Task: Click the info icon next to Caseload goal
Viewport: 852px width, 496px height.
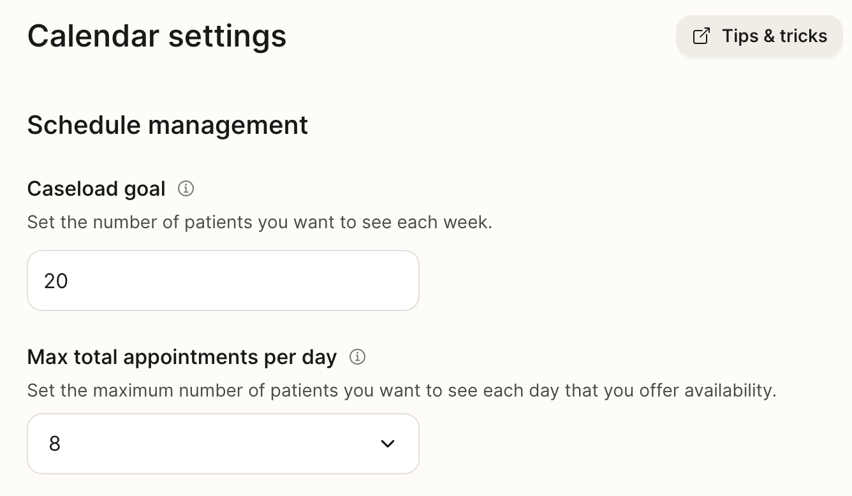Action: 186,189
